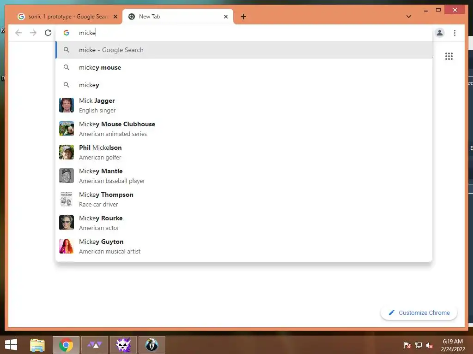Screen dimensions: 473x354
Task: Click Mickey Mantle's thumbnail photo
Action: tap(67, 176)
